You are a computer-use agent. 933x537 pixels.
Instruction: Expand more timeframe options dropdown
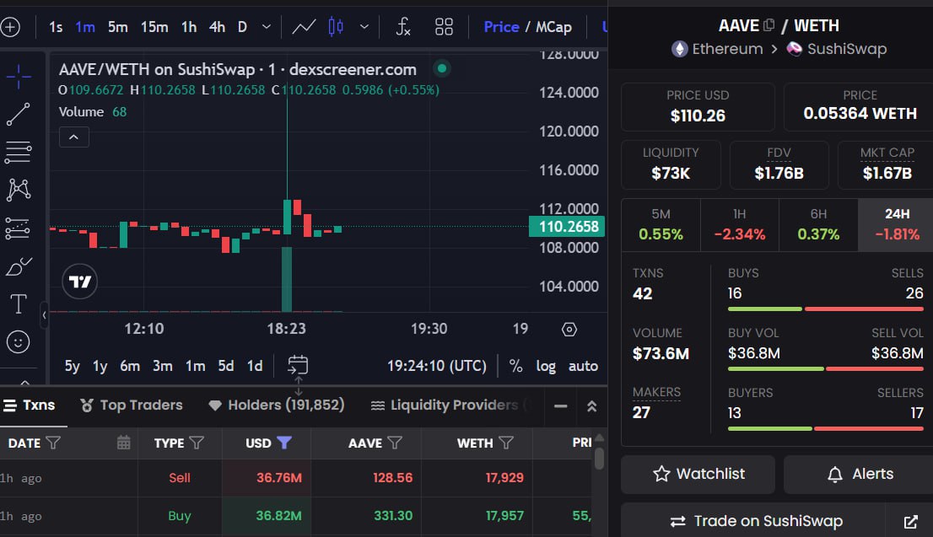point(267,27)
